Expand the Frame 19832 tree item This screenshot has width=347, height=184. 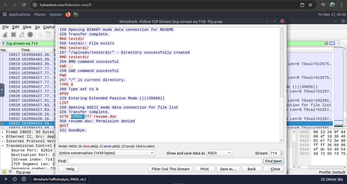(3, 132)
